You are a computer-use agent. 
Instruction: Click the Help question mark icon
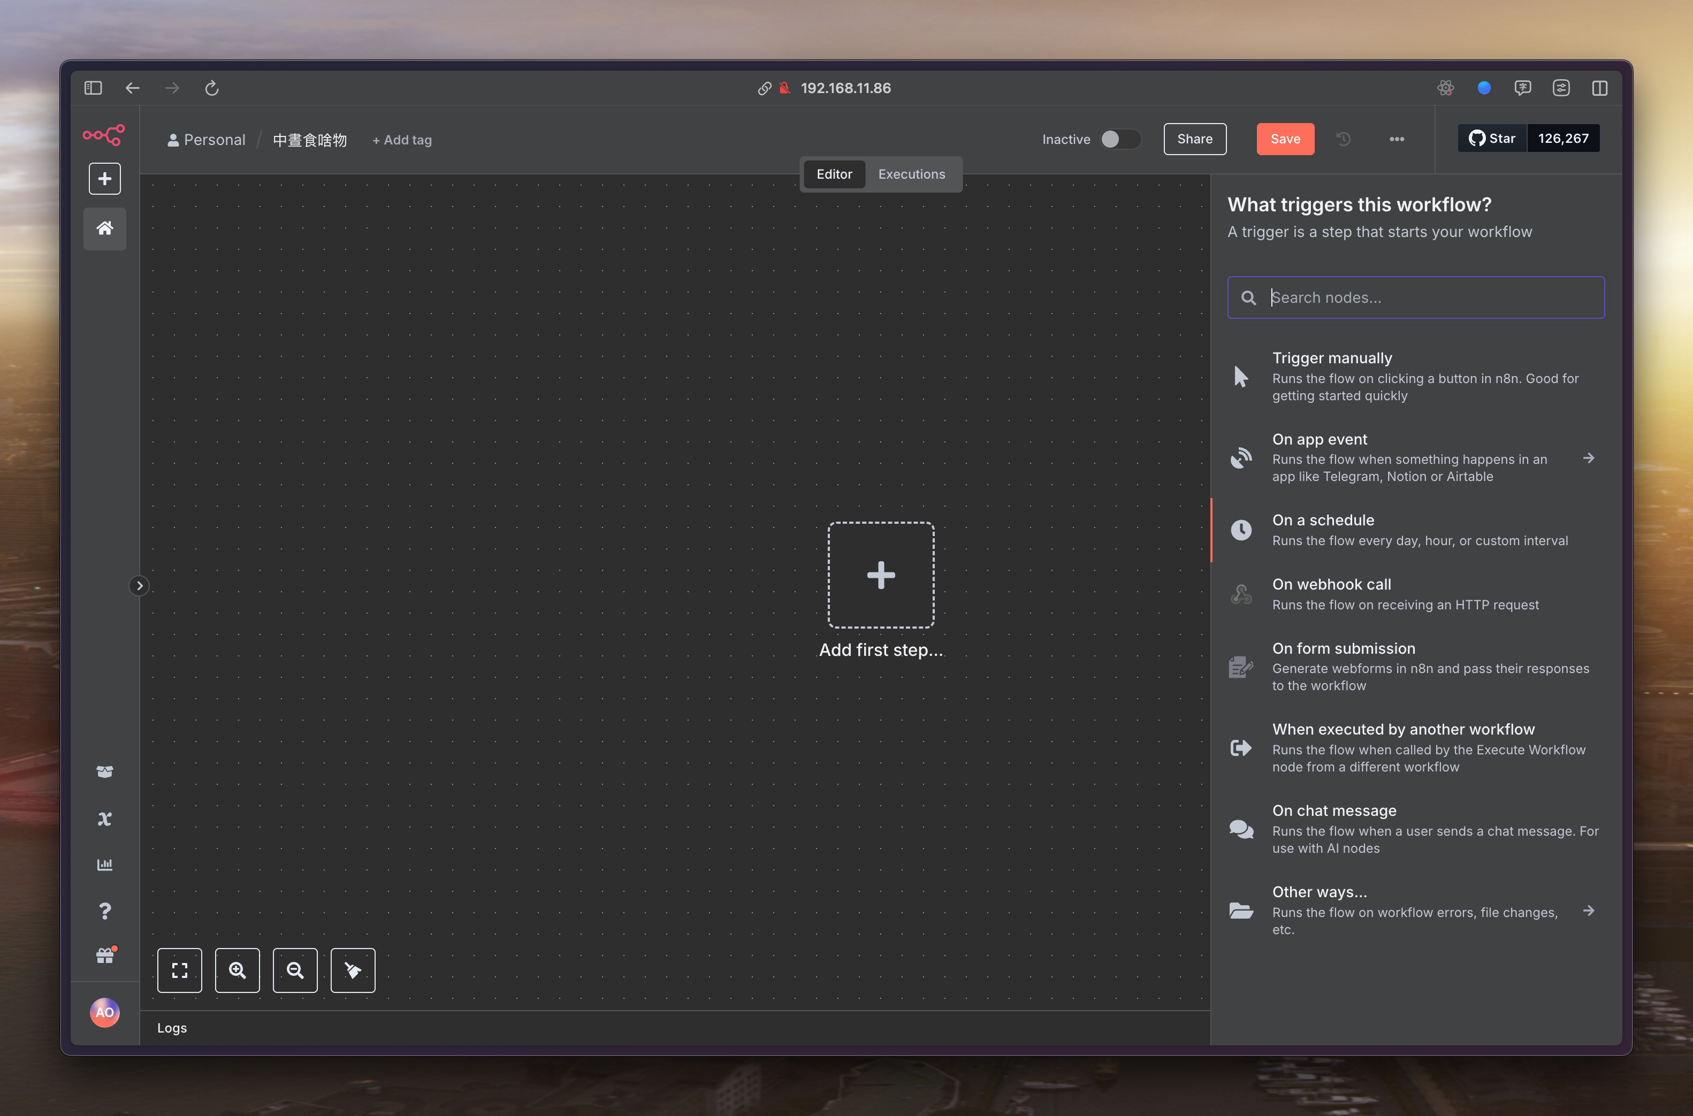[105, 911]
